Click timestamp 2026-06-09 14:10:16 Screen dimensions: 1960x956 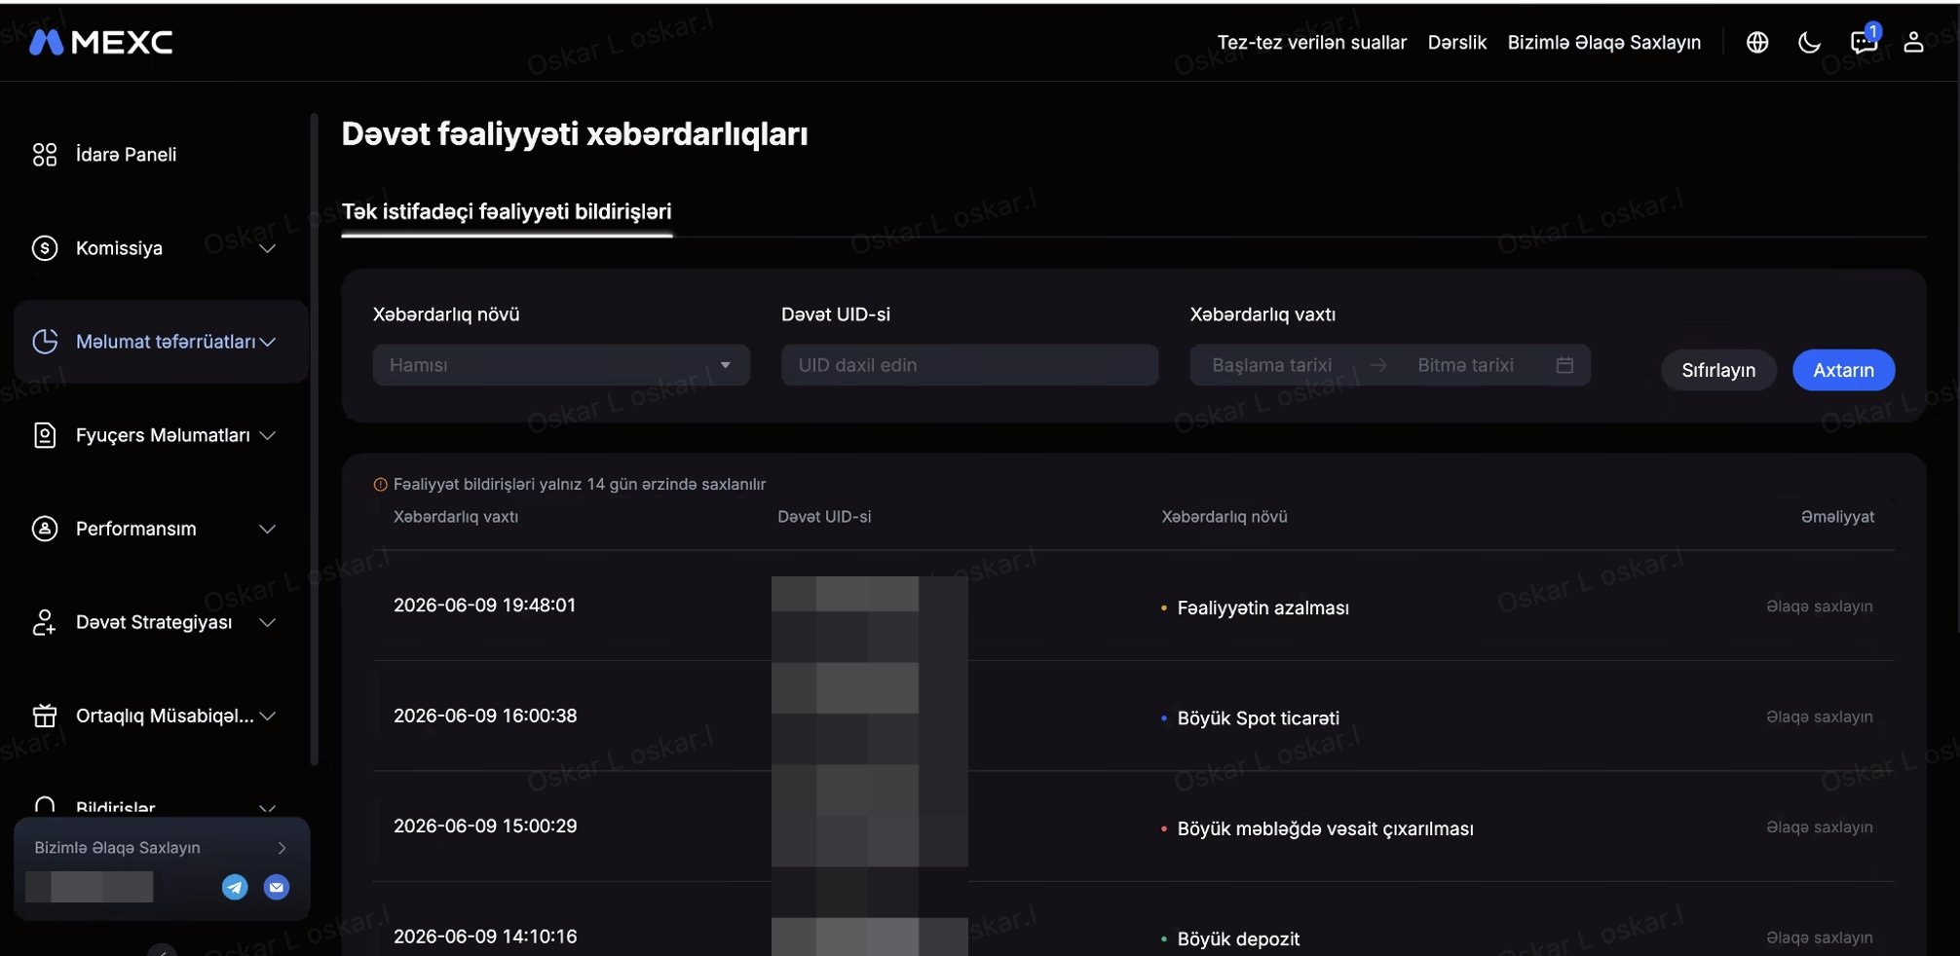click(485, 937)
